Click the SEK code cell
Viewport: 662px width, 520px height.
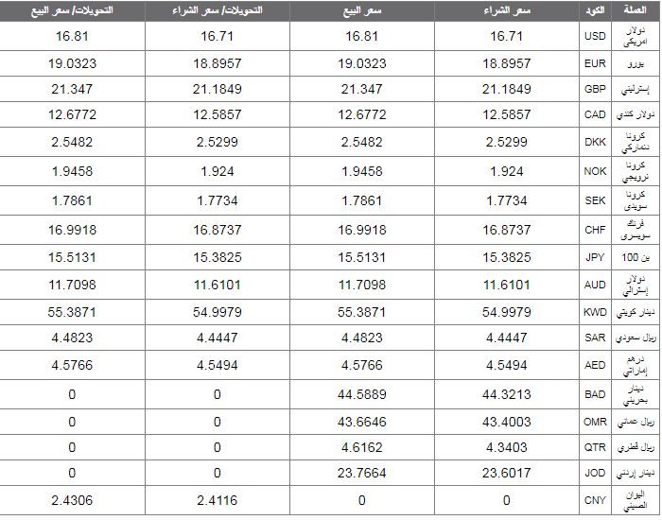[x=595, y=200]
